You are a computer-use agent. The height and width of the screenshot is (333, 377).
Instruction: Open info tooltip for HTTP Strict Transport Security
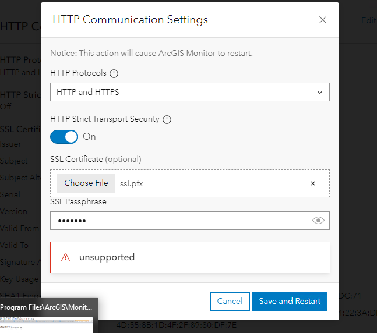pyautogui.click(x=167, y=120)
